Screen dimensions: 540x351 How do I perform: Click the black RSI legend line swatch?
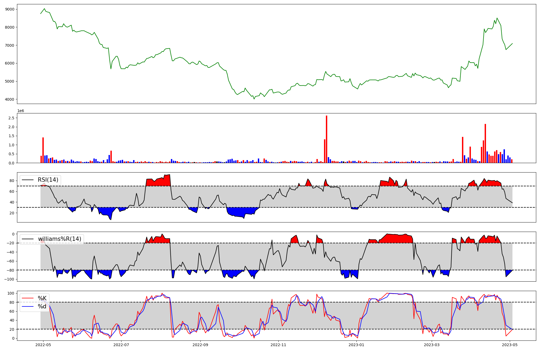(x=28, y=180)
